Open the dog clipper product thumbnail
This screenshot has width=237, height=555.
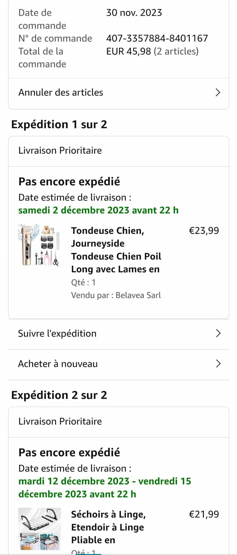click(x=39, y=245)
